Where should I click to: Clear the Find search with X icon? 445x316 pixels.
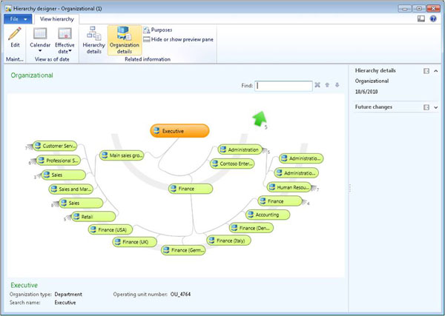pos(317,85)
